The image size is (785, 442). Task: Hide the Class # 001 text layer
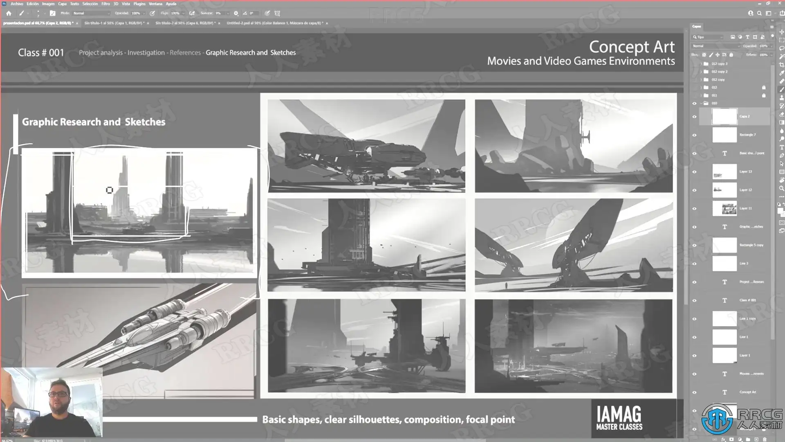click(694, 300)
